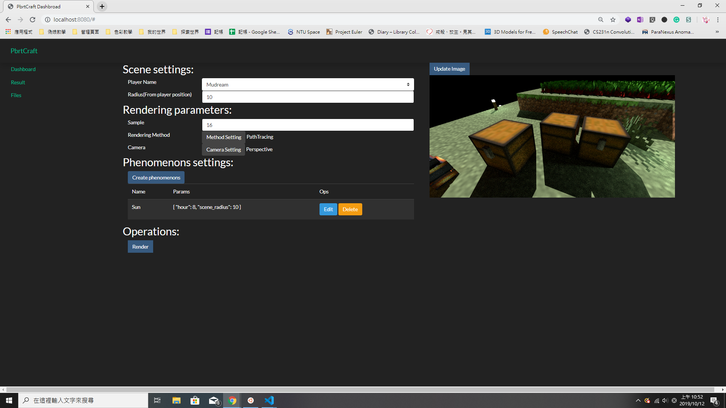The width and height of the screenshot is (726, 408).
Task: Open File Explorer from the taskbar
Action: point(176,400)
